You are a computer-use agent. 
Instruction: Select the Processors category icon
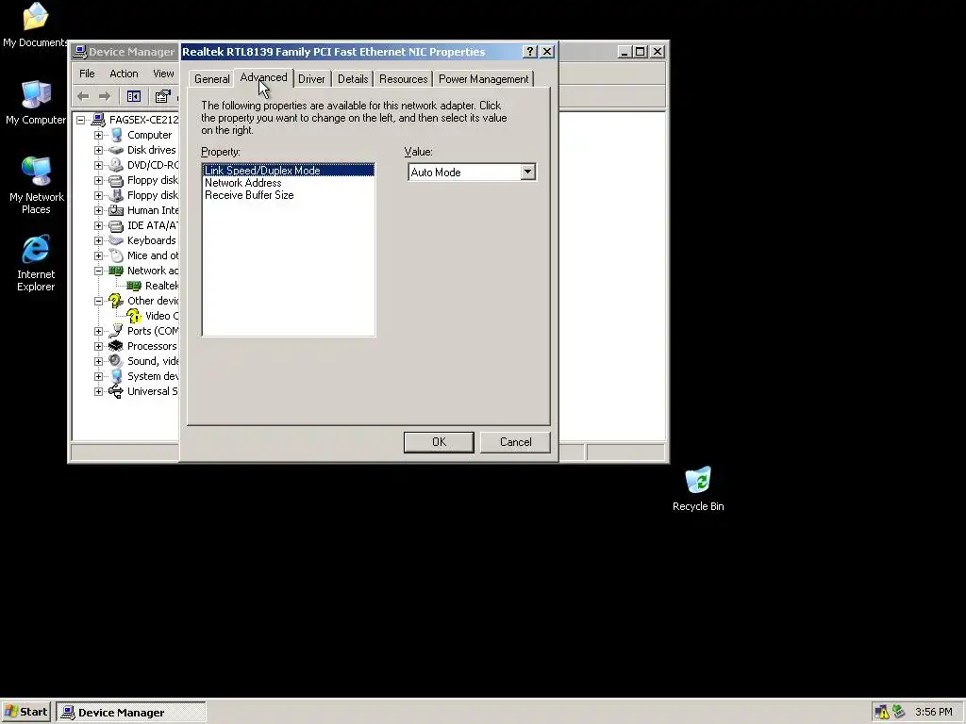tap(116, 346)
